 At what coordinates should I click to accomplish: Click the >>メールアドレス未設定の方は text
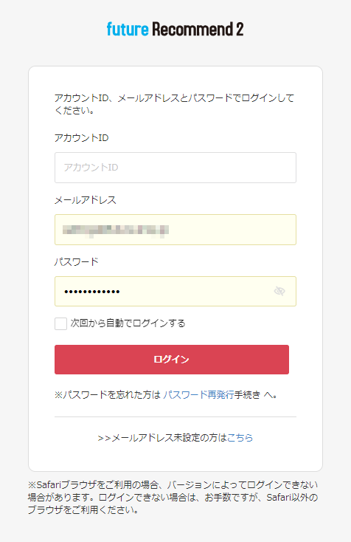pyautogui.click(x=162, y=438)
